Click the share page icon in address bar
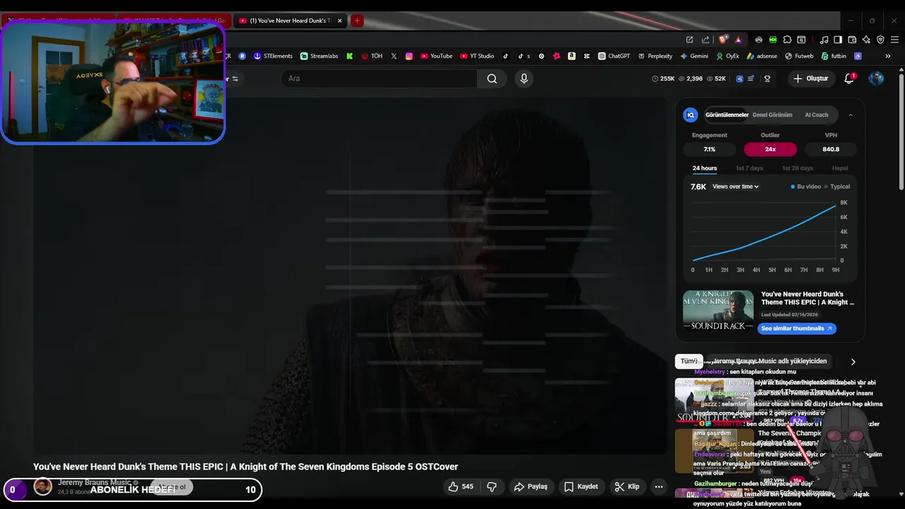The height and width of the screenshot is (509, 905). click(x=706, y=40)
